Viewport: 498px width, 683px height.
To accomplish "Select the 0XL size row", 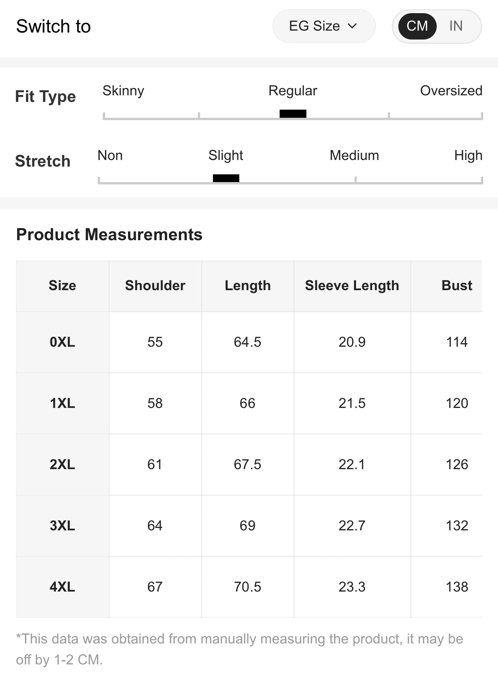I will click(62, 342).
